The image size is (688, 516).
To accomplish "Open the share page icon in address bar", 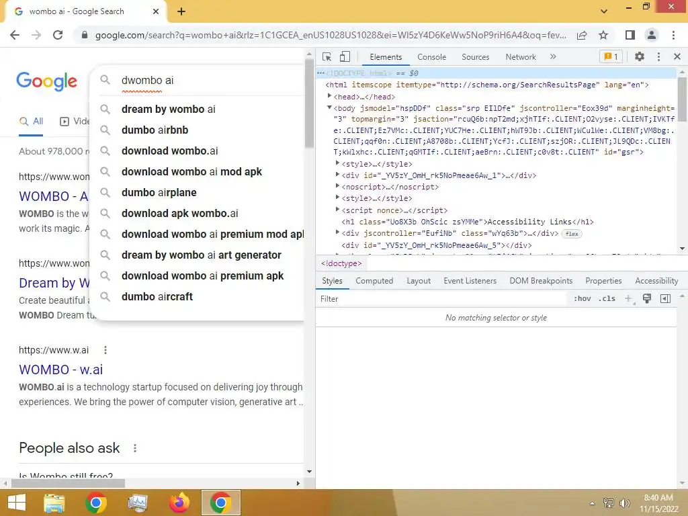I will 582,35.
